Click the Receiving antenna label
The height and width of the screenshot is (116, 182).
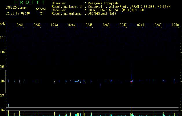[x=67, y=14]
